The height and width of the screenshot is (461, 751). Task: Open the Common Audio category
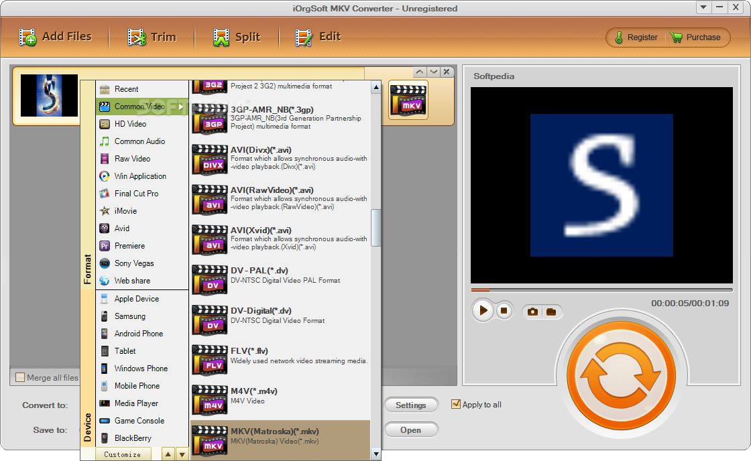(142, 141)
